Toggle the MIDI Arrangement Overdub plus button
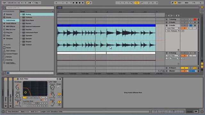Viewport: 205px width, 115px height. point(83,3)
